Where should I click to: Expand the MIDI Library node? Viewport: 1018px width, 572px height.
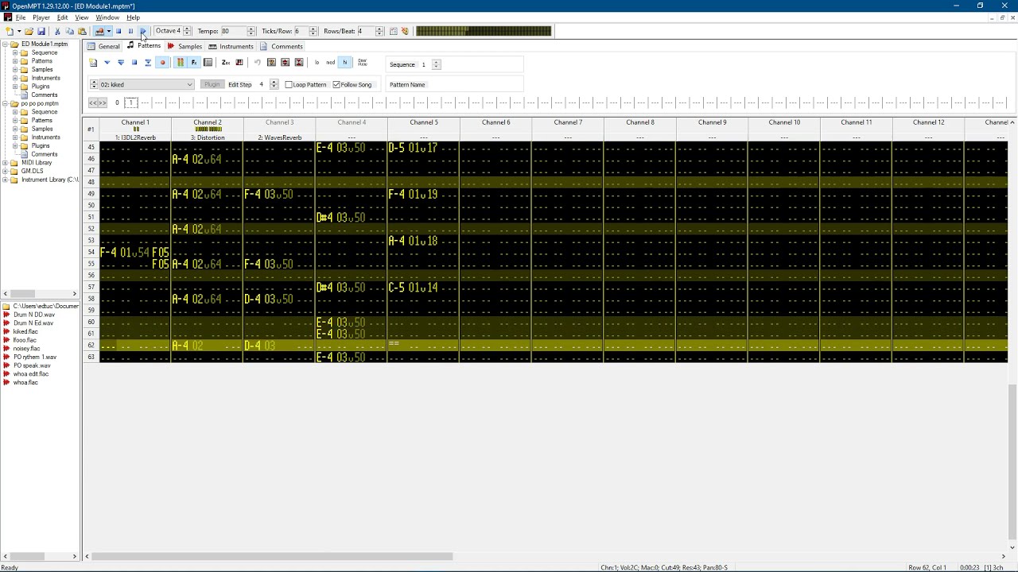pos(6,163)
